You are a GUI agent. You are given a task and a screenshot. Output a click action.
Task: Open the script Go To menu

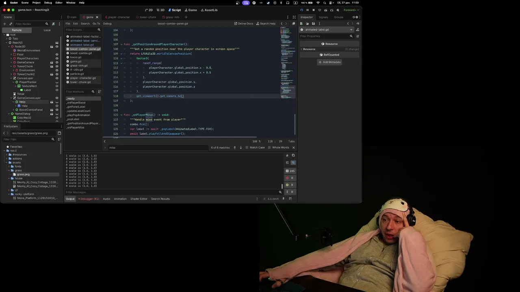coord(96,24)
